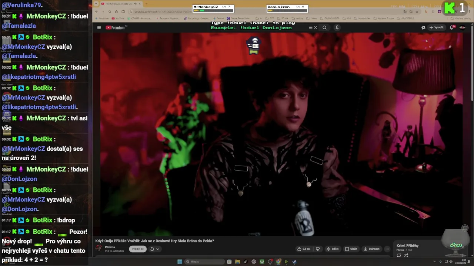Toggle channel notification bell

[152, 249]
